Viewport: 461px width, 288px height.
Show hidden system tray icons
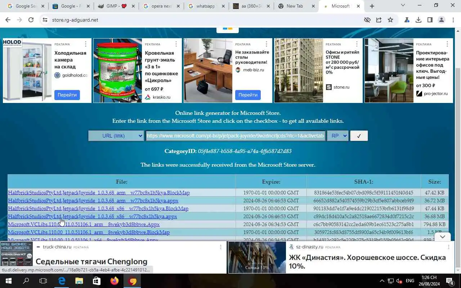(382, 281)
